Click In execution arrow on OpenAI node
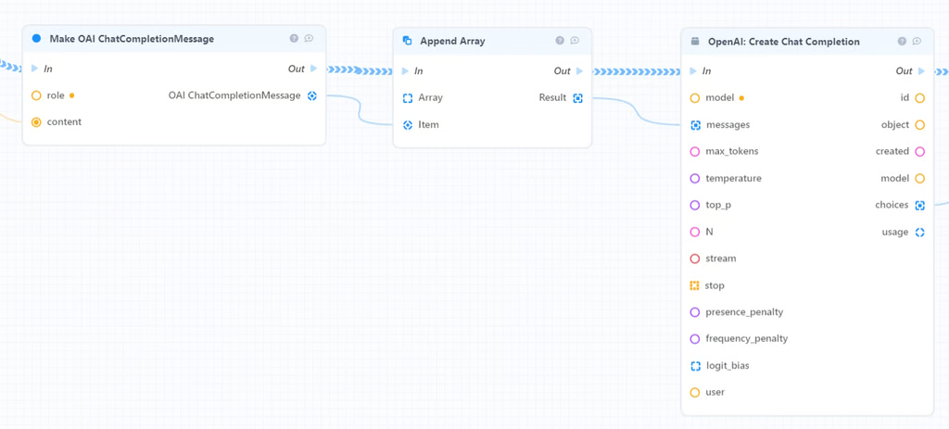The width and height of the screenshot is (949, 429). click(x=693, y=71)
